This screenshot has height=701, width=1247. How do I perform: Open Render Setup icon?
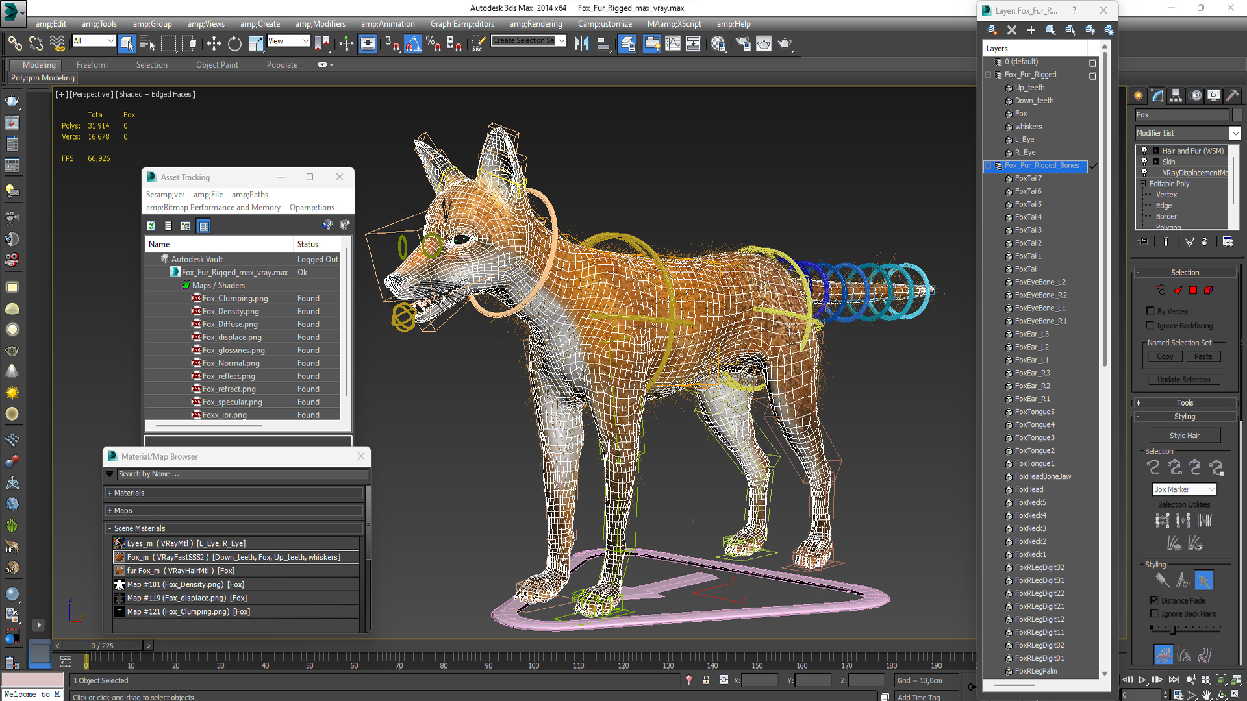point(742,43)
